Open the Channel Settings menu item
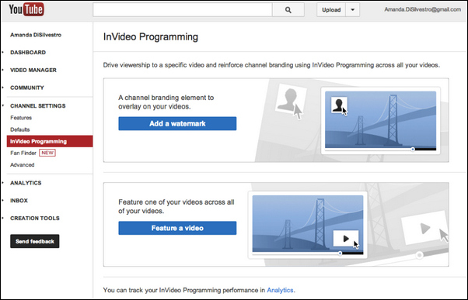 click(x=38, y=106)
